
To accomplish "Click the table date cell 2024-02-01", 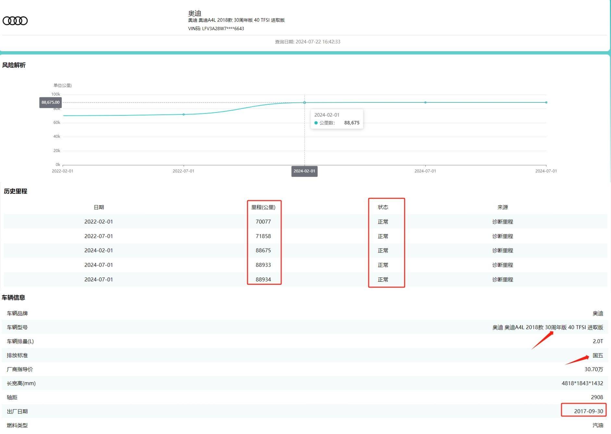I will pyautogui.click(x=99, y=251).
